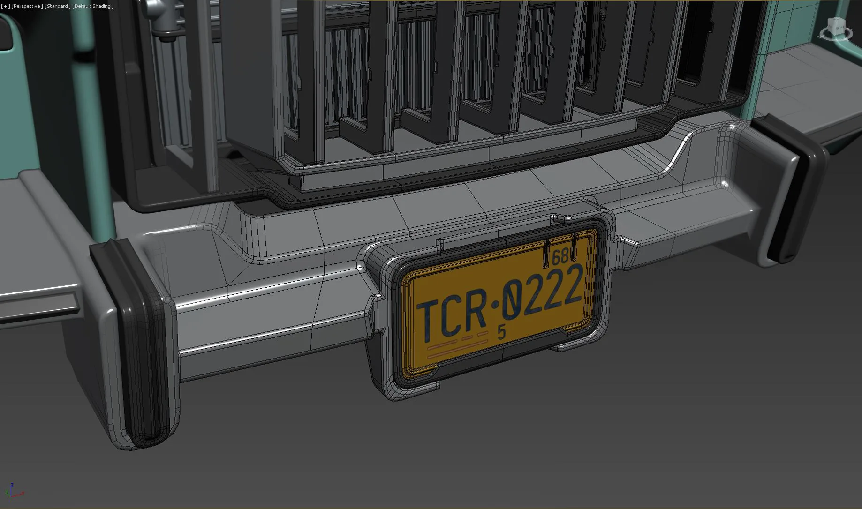
Task: Click the ViewCube navigation widget
Action: point(836,29)
